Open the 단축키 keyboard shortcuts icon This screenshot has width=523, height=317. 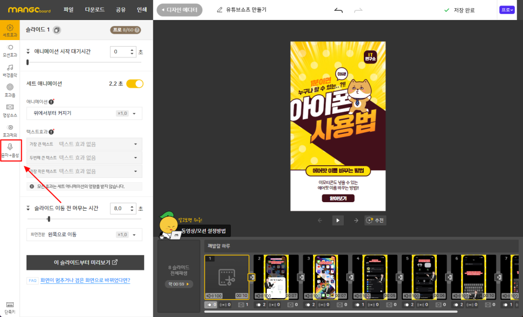point(10,307)
